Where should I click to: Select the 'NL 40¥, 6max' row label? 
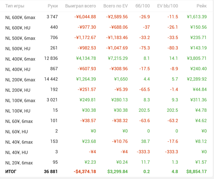19,142
